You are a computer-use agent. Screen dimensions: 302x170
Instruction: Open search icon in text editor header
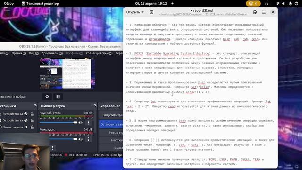pos(255,12)
